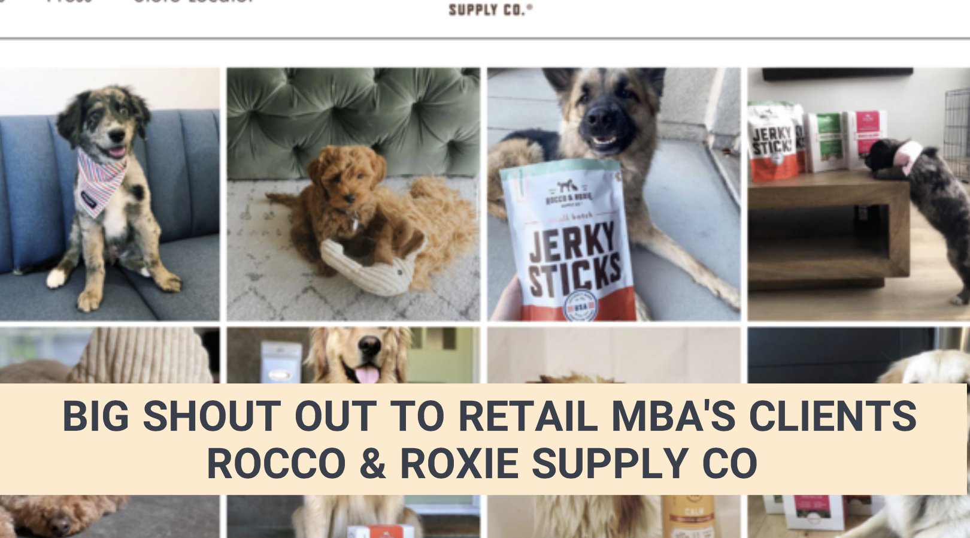The height and width of the screenshot is (538, 970).
Task: Open the German shepherd with Jerky Sticks photo
Action: click(614, 194)
